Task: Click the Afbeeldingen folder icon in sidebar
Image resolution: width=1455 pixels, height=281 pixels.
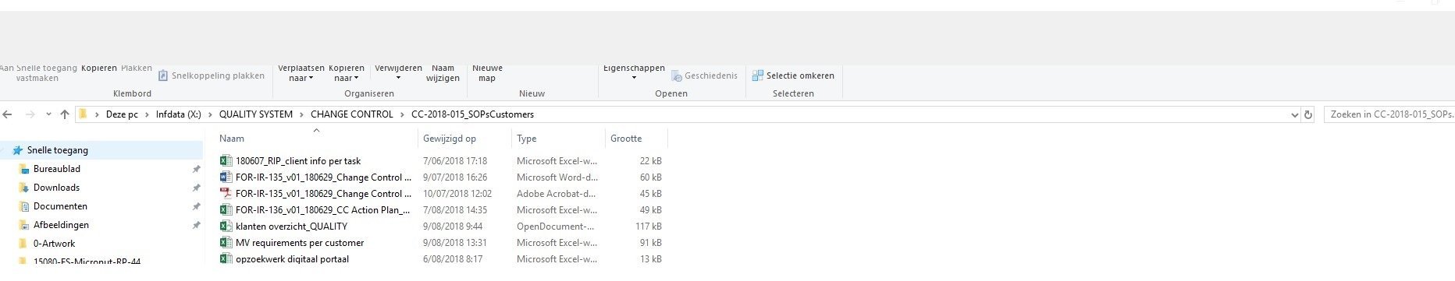Action: pyautogui.click(x=23, y=225)
